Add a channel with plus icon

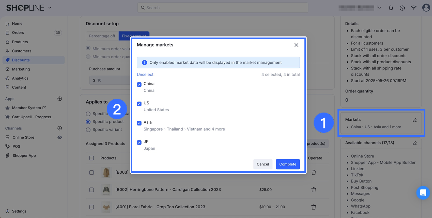pyautogui.click(x=60, y=128)
